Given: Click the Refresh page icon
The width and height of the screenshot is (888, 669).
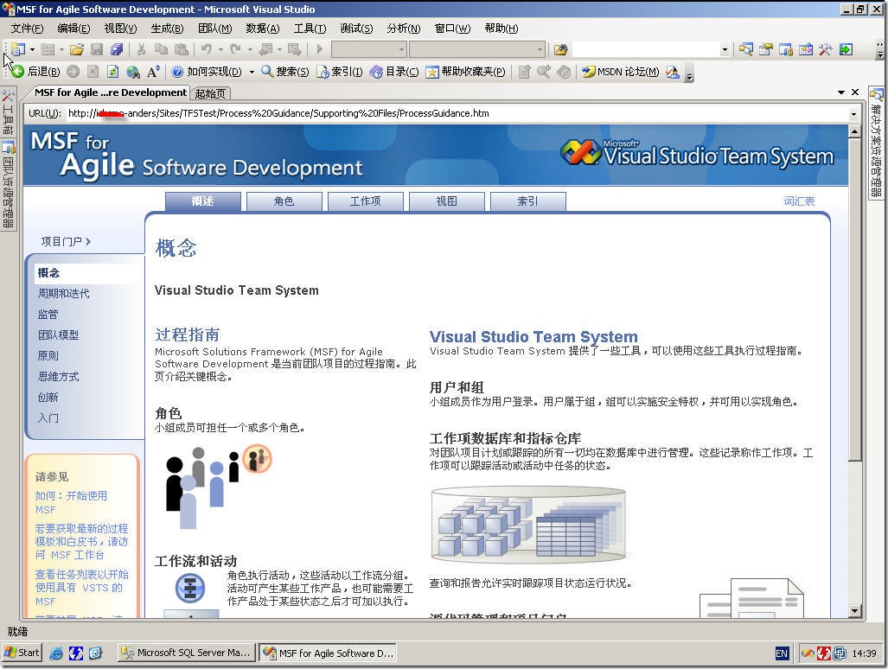Looking at the screenshot, I should point(112,72).
